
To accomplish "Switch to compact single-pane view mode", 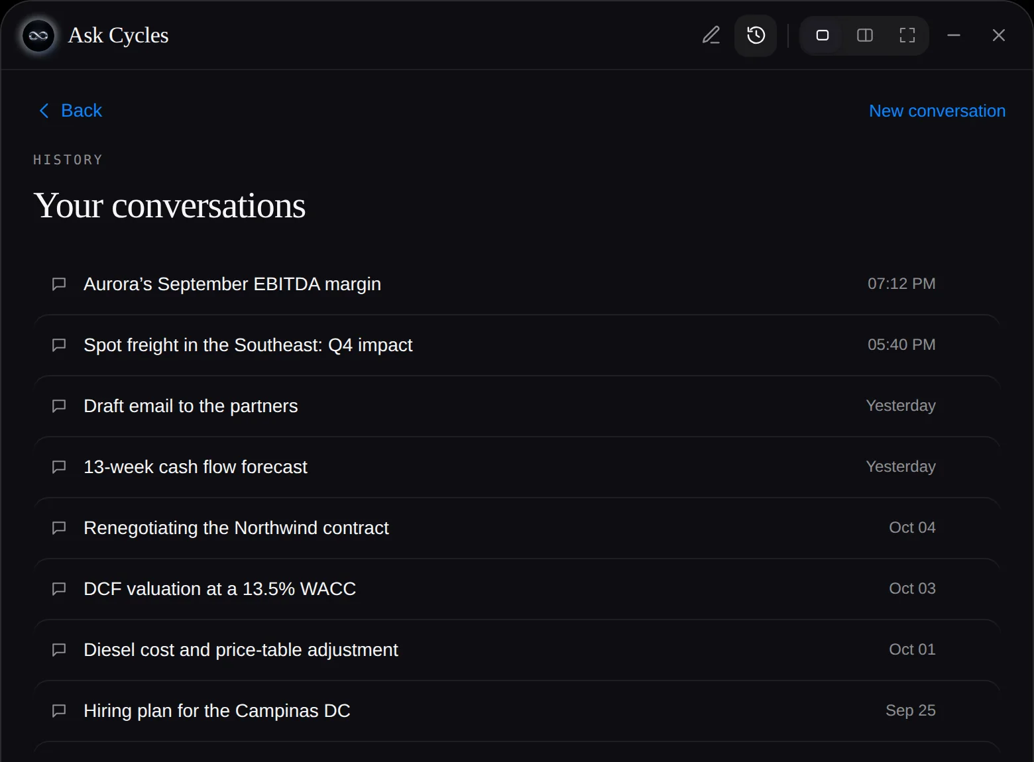I will coord(823,35).
